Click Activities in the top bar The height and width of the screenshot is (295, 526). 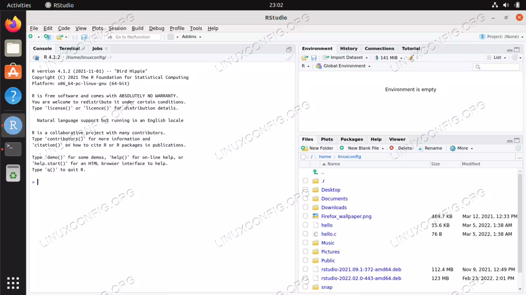19,5
